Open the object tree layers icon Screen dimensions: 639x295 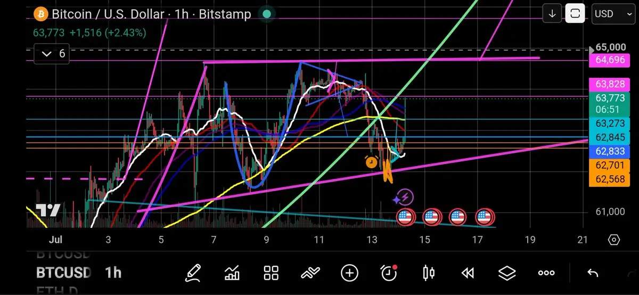(x=507, y=273)
